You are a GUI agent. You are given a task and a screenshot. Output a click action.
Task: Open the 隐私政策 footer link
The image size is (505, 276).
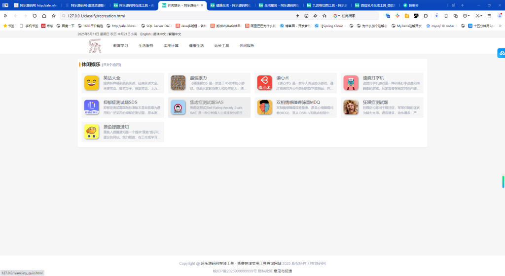click(x=265, y=271)
